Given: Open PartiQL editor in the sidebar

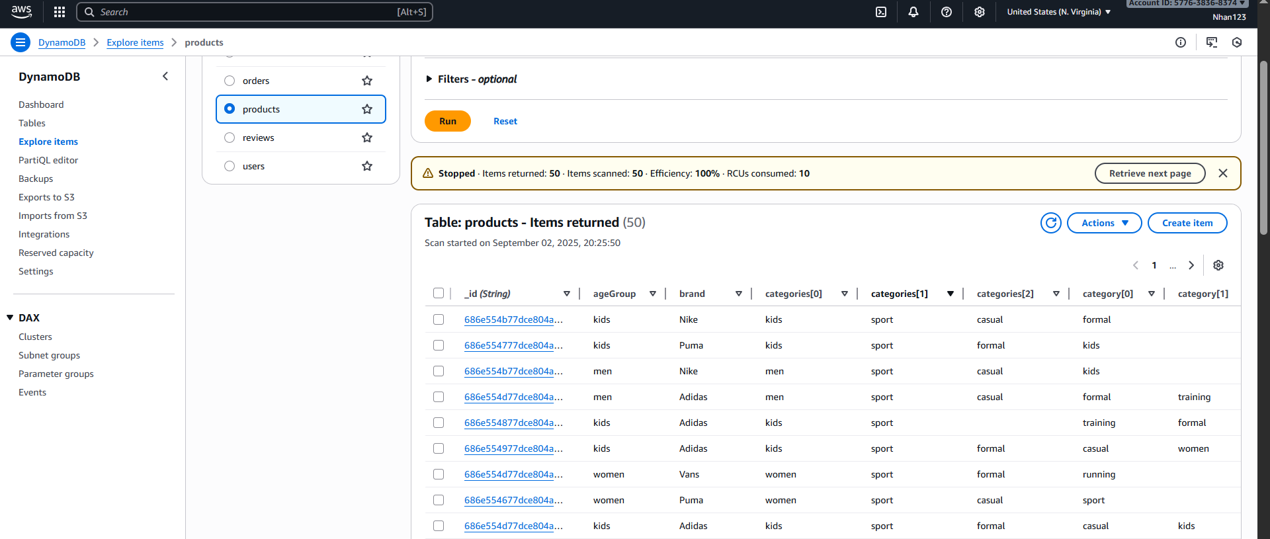Looking at the screenshot, I should (x=48, y=160).
